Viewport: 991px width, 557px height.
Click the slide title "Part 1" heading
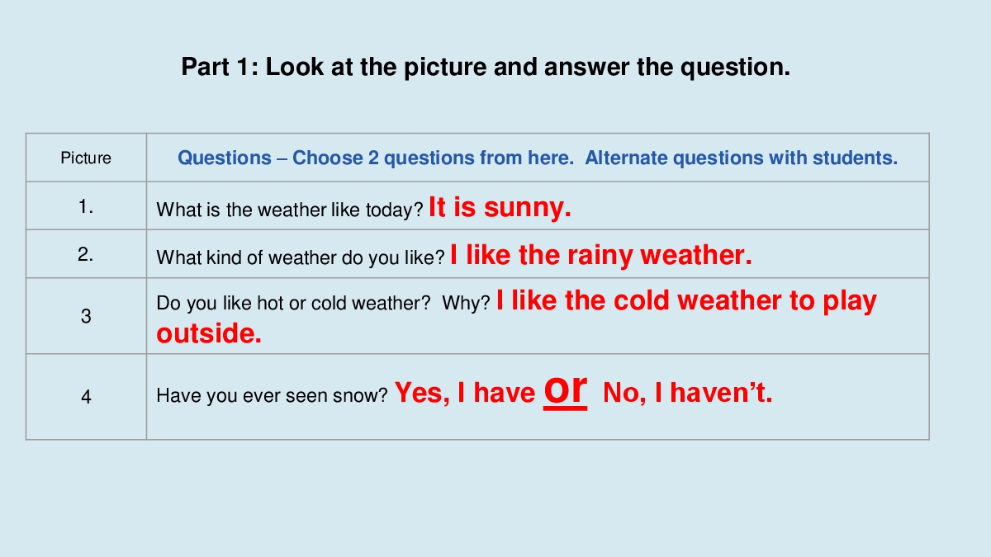tap(486, 67)
